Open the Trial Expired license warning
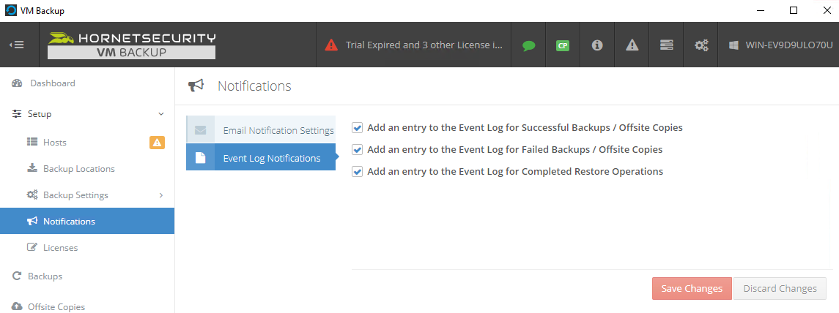Image resolution: width=839 pixels, height=313 pixels. point(414,45)
